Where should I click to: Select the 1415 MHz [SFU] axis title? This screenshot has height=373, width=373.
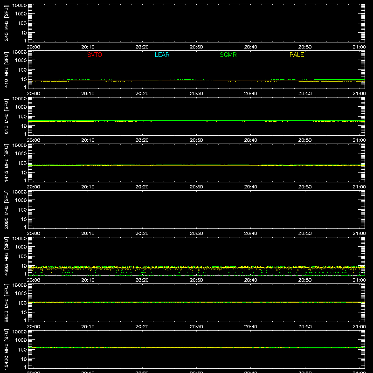click(6, 163)
